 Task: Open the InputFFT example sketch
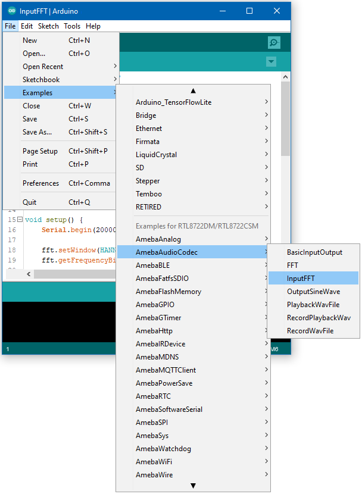[x=301, y=278]
